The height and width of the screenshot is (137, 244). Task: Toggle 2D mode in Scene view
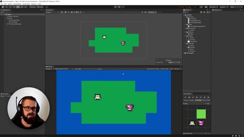(x=62, y=12)
